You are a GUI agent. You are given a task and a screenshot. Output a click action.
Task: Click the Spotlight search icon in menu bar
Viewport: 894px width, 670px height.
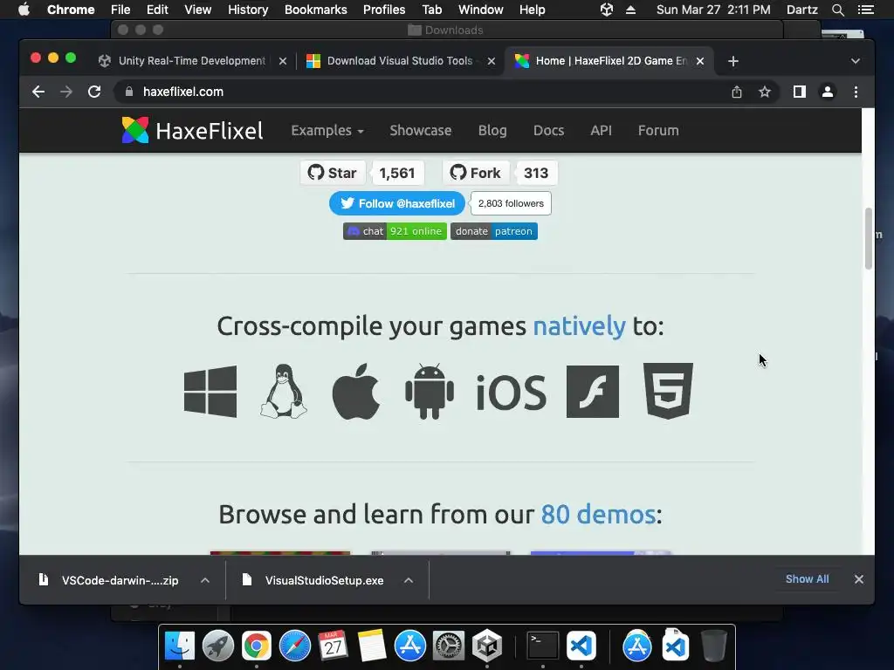tap(837, 10)
